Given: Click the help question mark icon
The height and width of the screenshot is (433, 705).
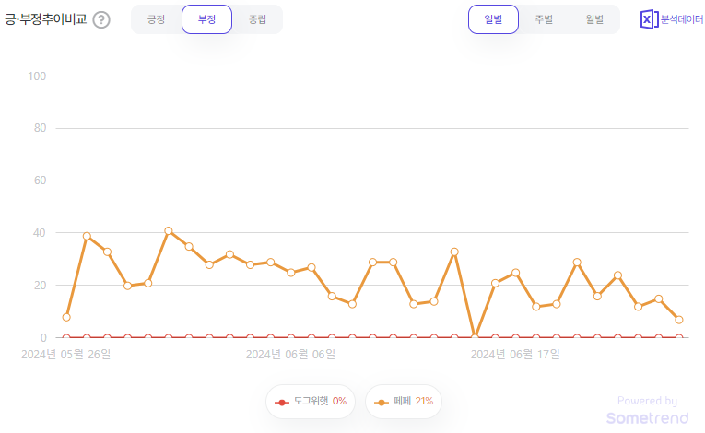Looking at the screenshot, I should click(101, 19).
